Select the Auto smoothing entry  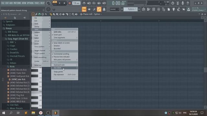(x=41, y=57)
